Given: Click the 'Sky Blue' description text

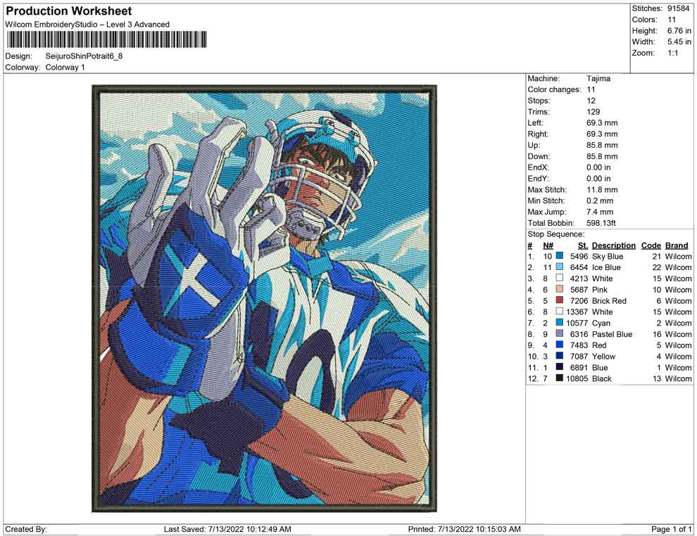Looking at the screenshot, I should tap(607, 256).
